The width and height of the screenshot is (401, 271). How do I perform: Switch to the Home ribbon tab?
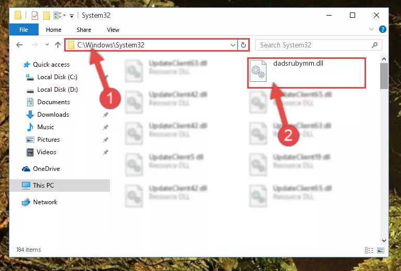point(54,30)
